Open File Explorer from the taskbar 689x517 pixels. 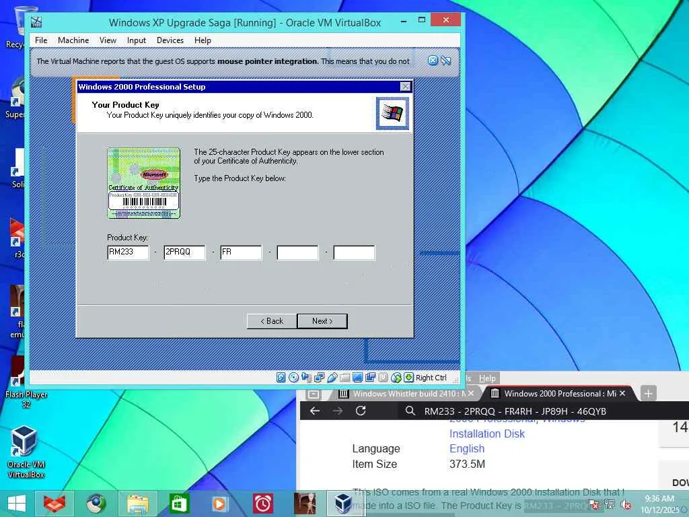137,504
